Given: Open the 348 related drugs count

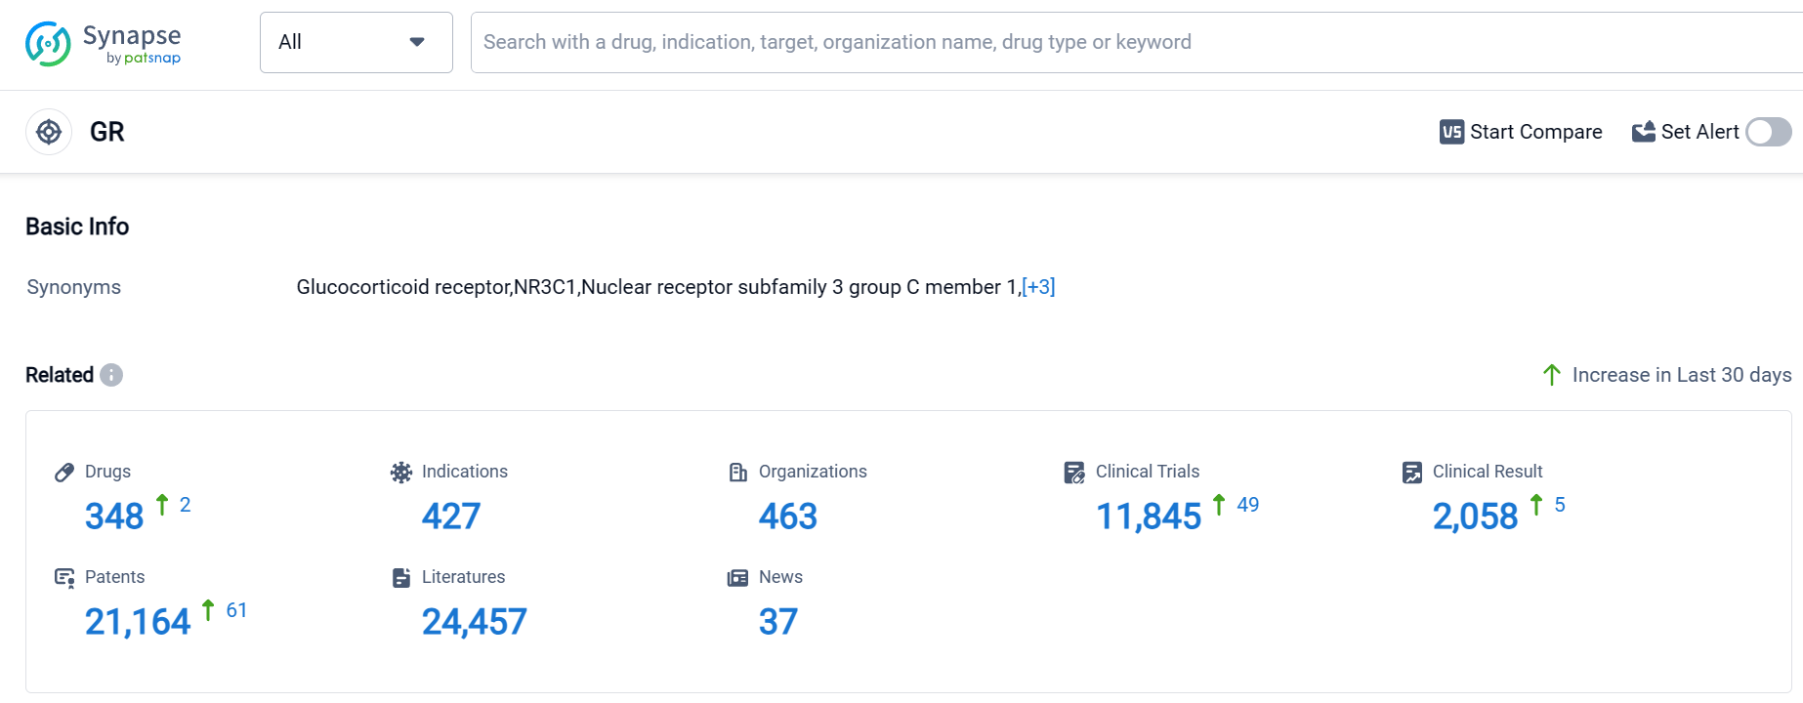Looking at the screenshot, I should click(x=114, y=517).
